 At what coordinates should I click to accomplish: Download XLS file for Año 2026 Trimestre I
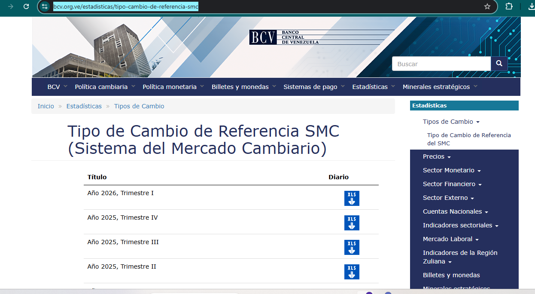tap(352, 198)
